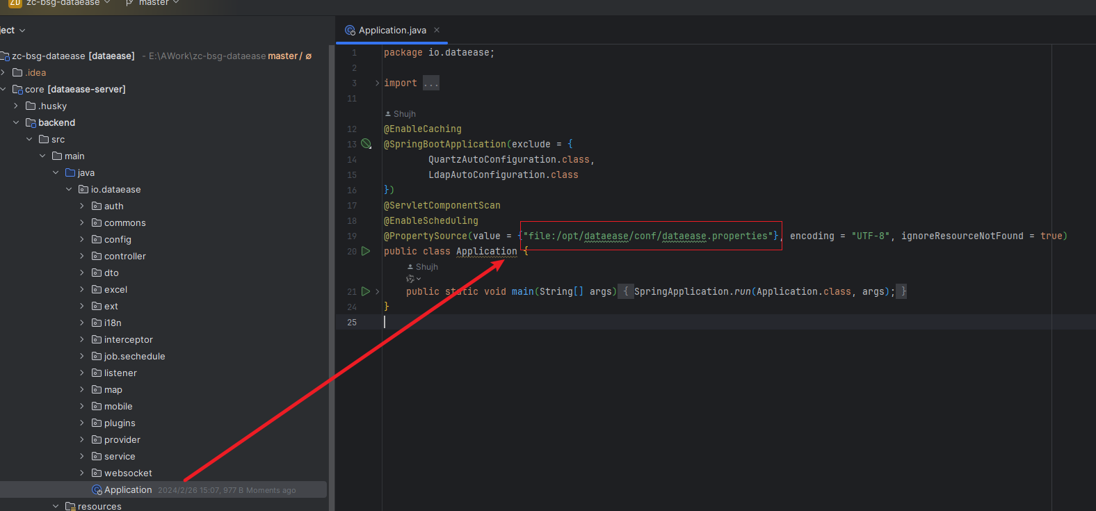Click the Application class file icon in tree
The height and width of the screenshot is (511, 1096).
[x=97, y=489]
